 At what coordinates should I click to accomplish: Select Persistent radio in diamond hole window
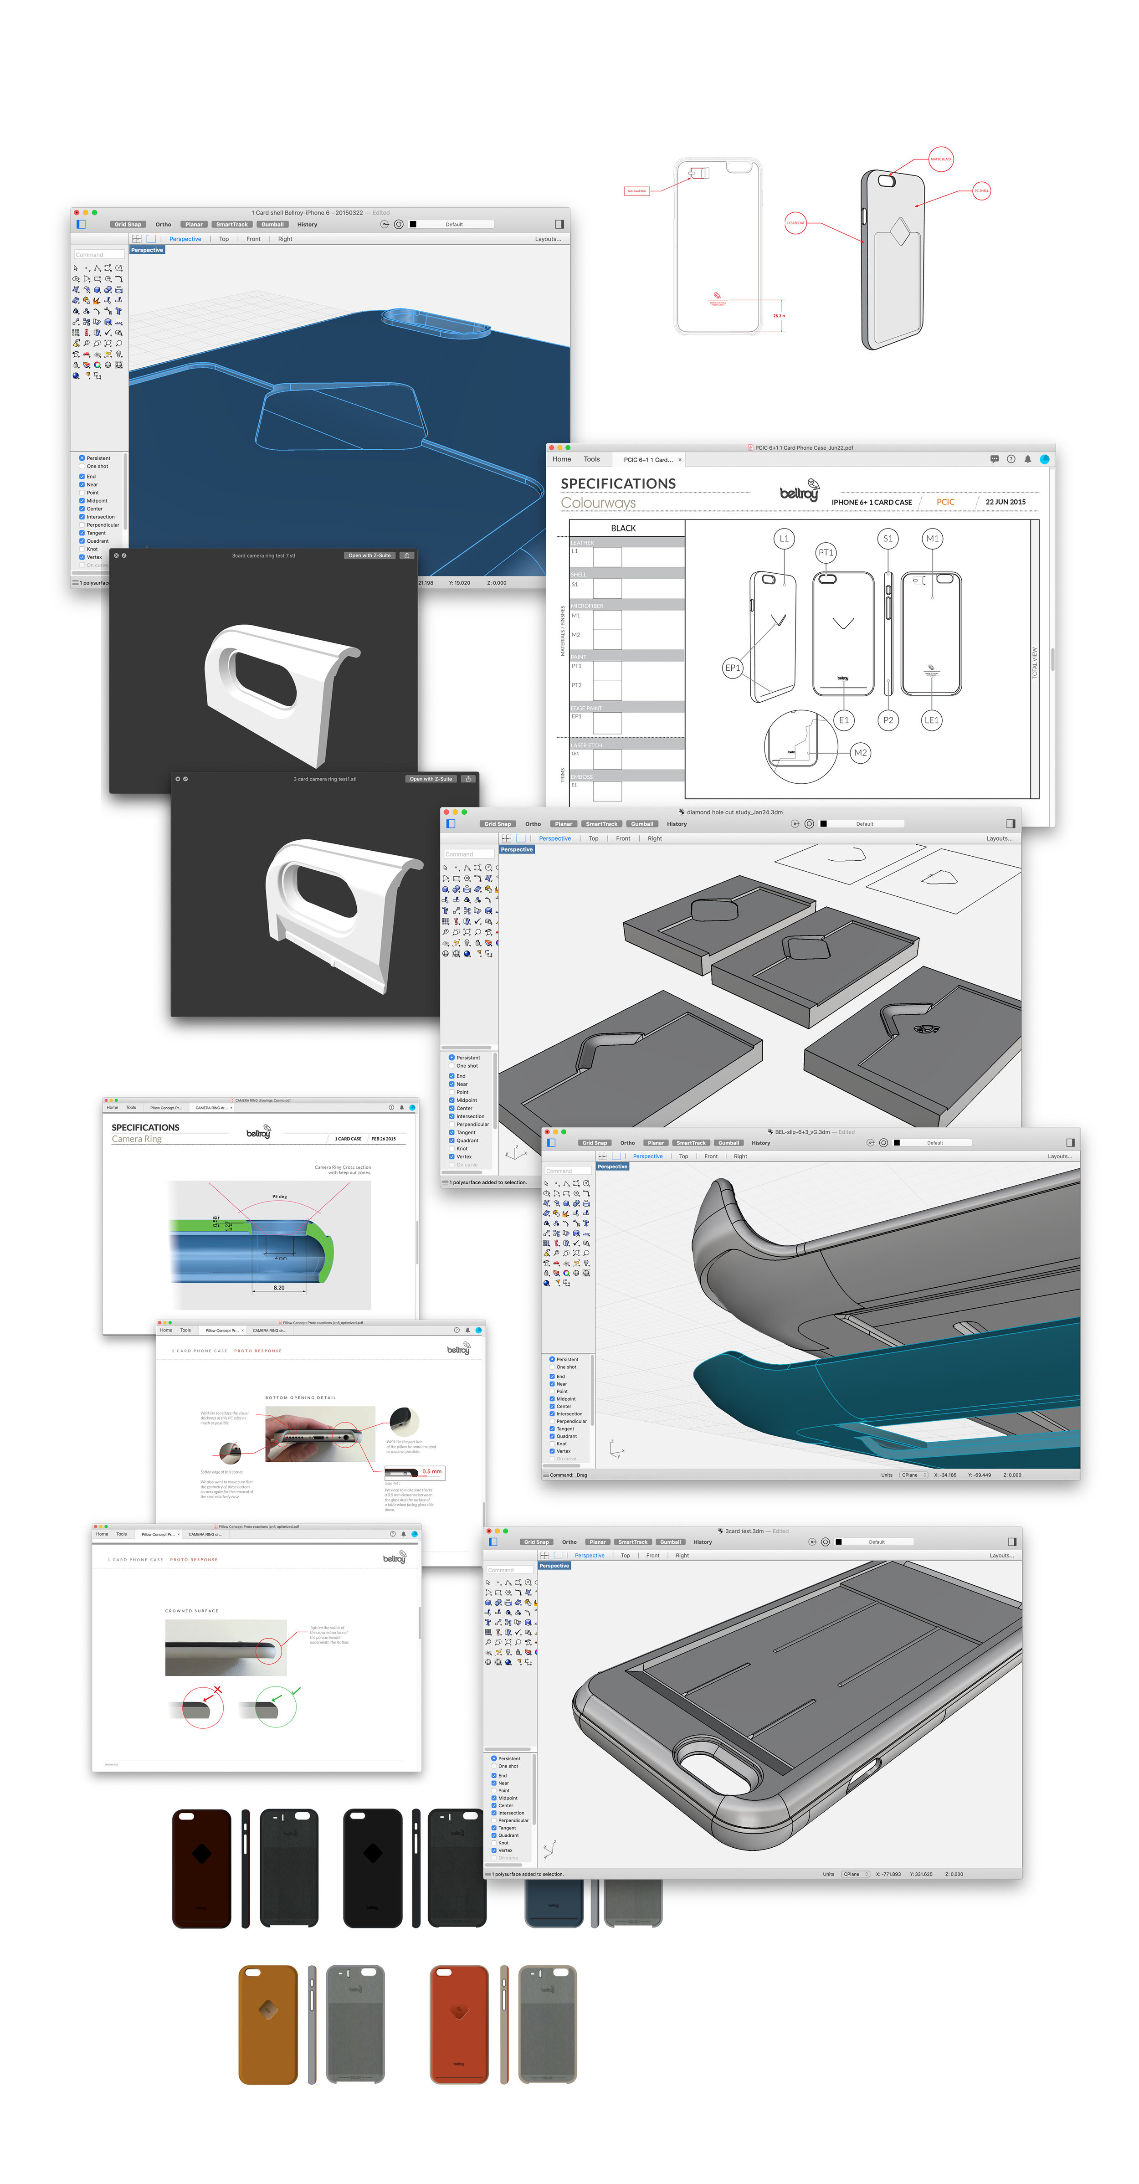point(451,1057)
